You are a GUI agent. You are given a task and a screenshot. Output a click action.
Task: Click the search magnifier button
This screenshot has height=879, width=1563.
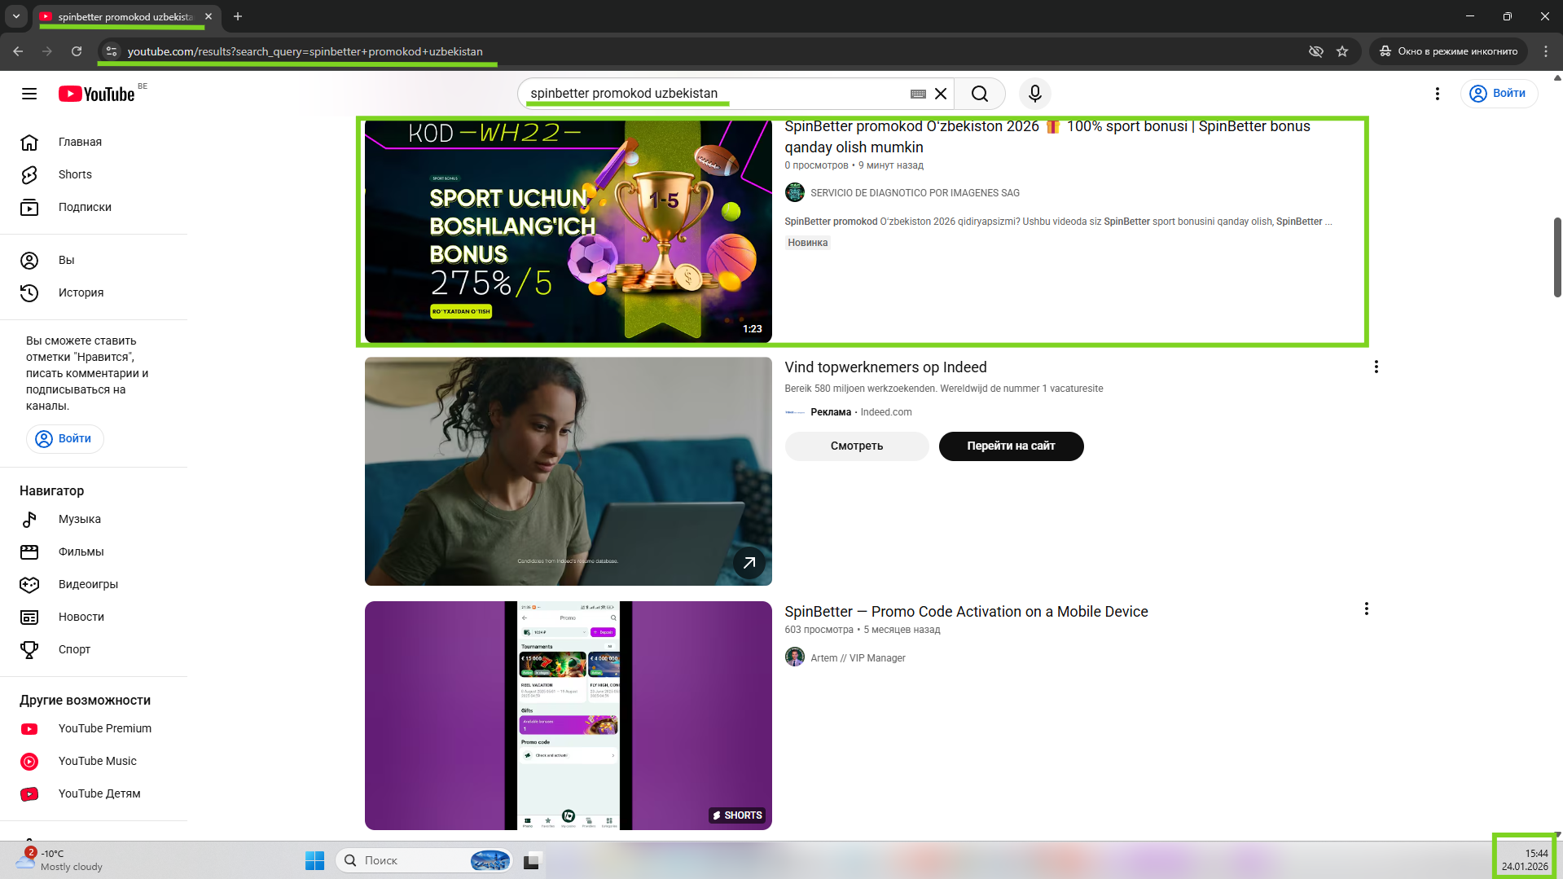click(x=980, y=94)
